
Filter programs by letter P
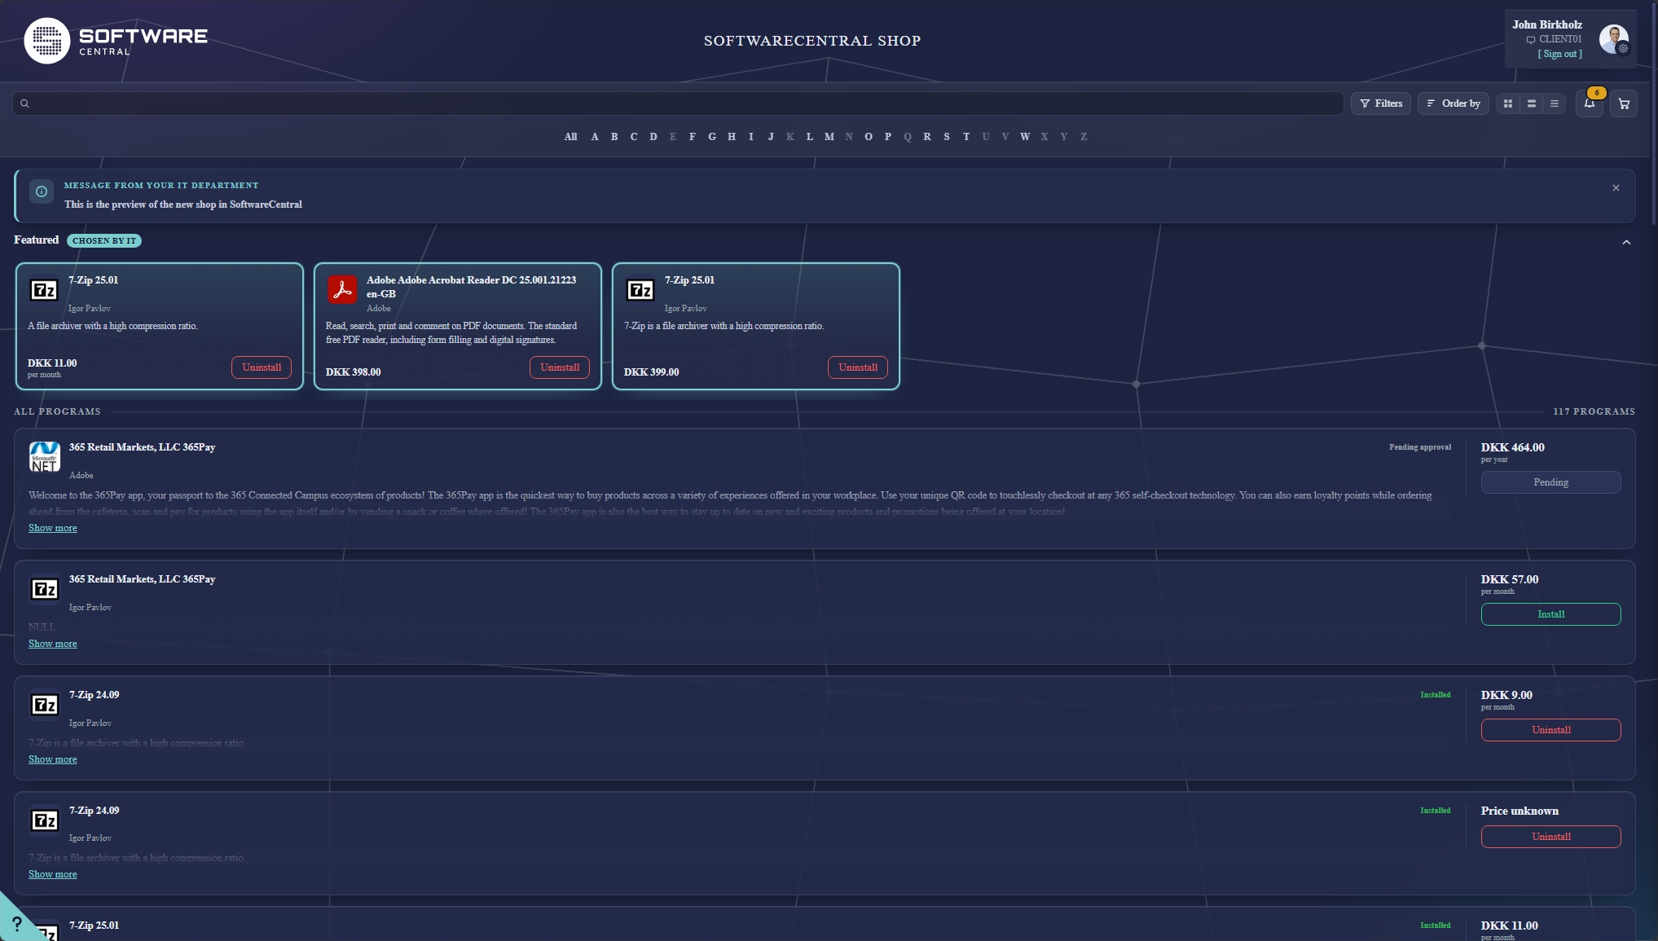point(888,137)
